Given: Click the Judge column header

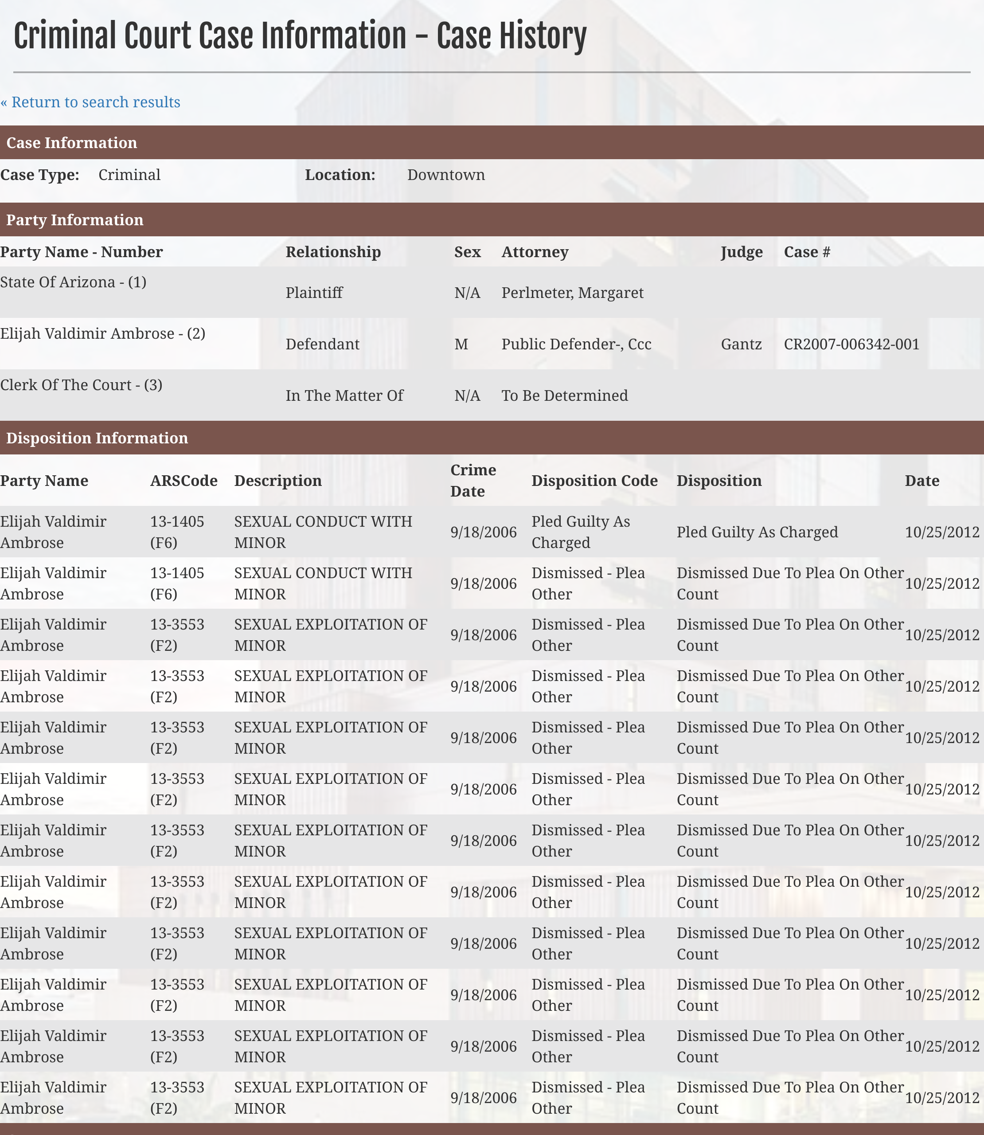Looking at the screenshot, I should pyautogui.click(x=742, y=252).
